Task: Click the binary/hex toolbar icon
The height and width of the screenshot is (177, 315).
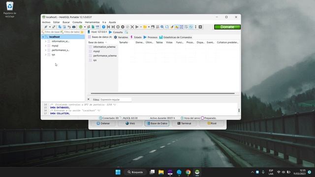Action: click(182, 27)
